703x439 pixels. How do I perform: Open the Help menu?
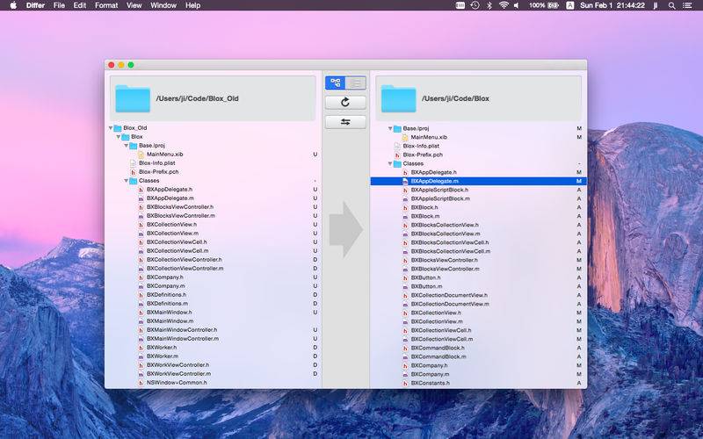tap(192, 5)
